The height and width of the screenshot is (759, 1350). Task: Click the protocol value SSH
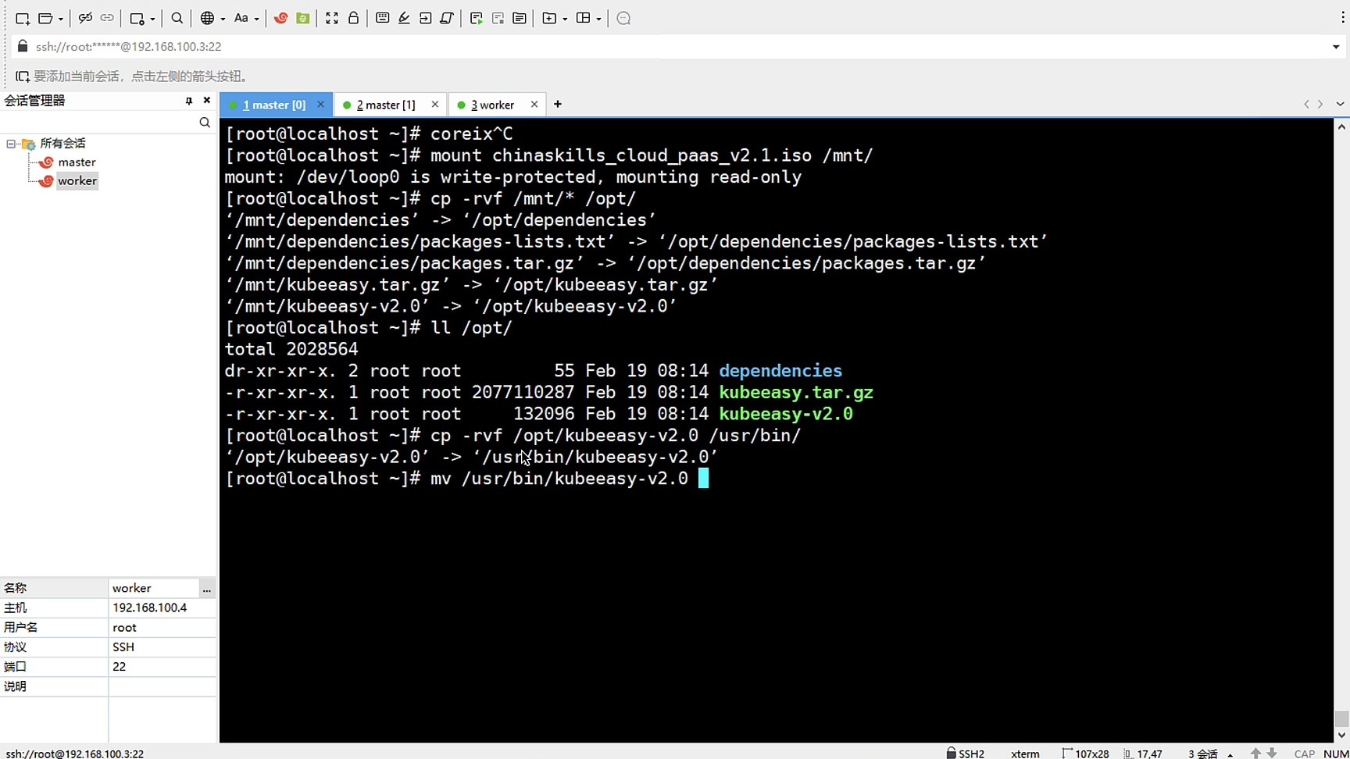(x=123, y=647)
